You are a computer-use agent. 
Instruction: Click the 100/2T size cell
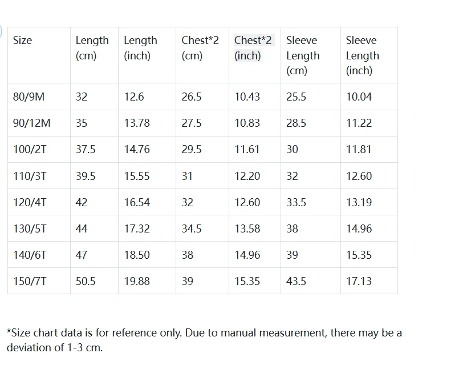point(31,150)
